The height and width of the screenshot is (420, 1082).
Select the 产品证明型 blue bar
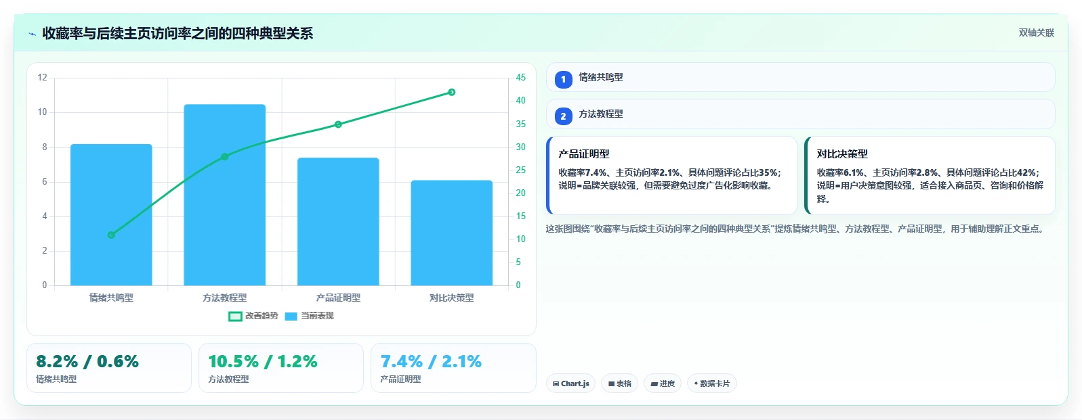pyautogui.click(x=338, y=221)
